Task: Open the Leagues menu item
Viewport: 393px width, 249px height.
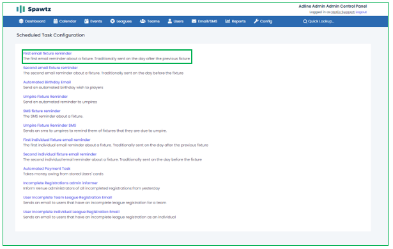Action: pyautogui.click(x=121, y=21)
